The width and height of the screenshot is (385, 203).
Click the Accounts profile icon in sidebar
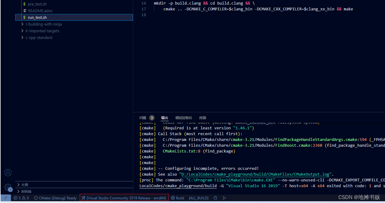pos(8,173)
